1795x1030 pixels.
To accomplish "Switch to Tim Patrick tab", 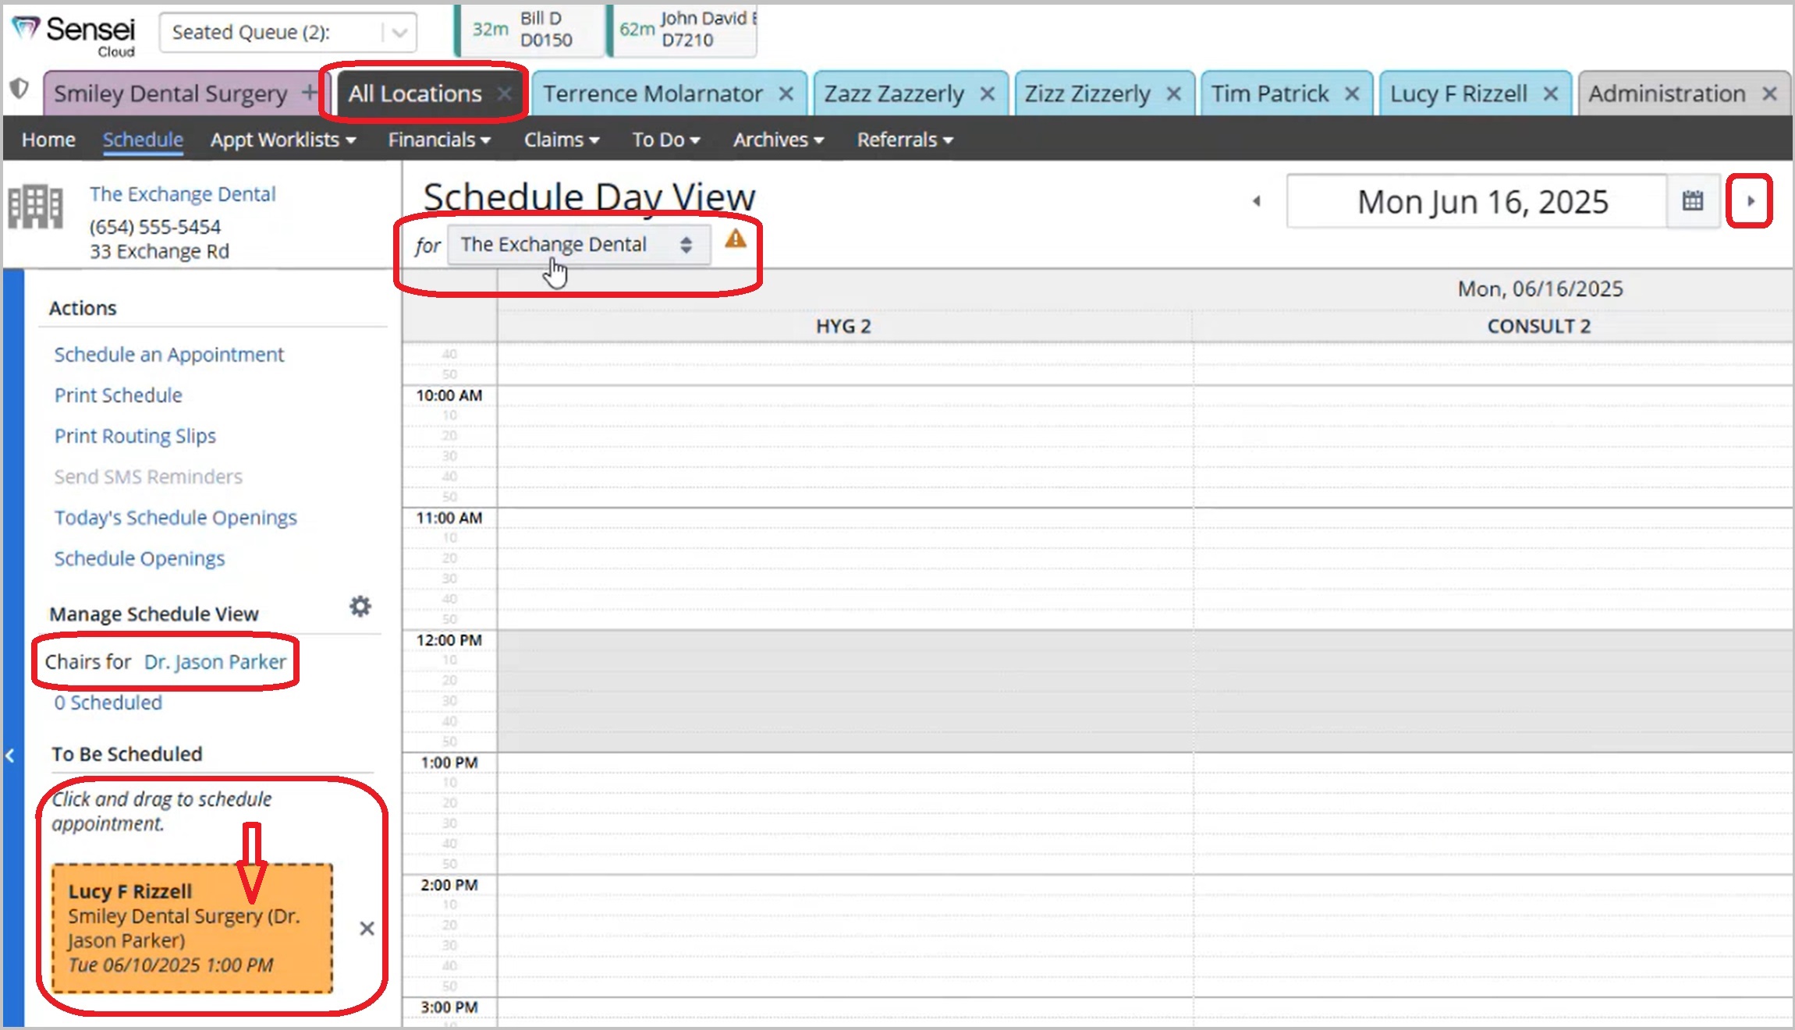I will pos(1270,94).
